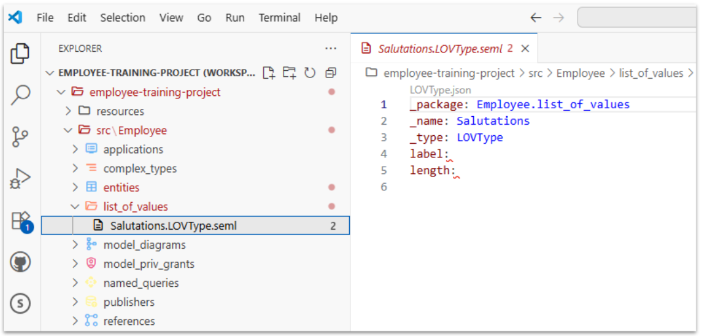Open Explorer more actions ellipsis menu

click(x=331, y=49)
